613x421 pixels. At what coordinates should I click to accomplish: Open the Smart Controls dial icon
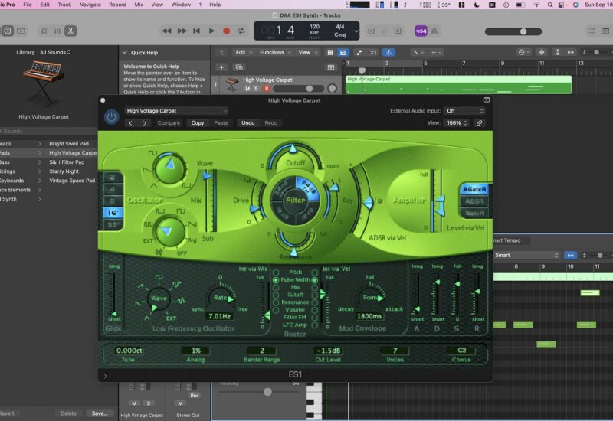click(x=44, y=31)
